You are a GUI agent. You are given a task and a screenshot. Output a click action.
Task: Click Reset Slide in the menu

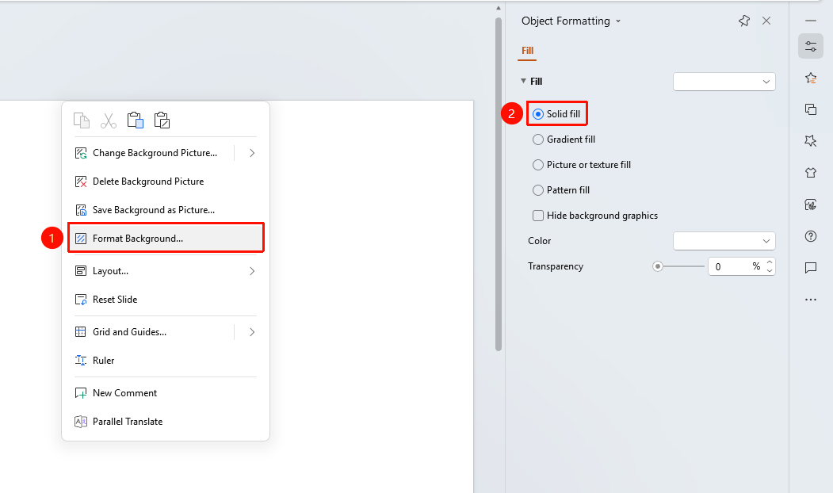click(166, 300)
